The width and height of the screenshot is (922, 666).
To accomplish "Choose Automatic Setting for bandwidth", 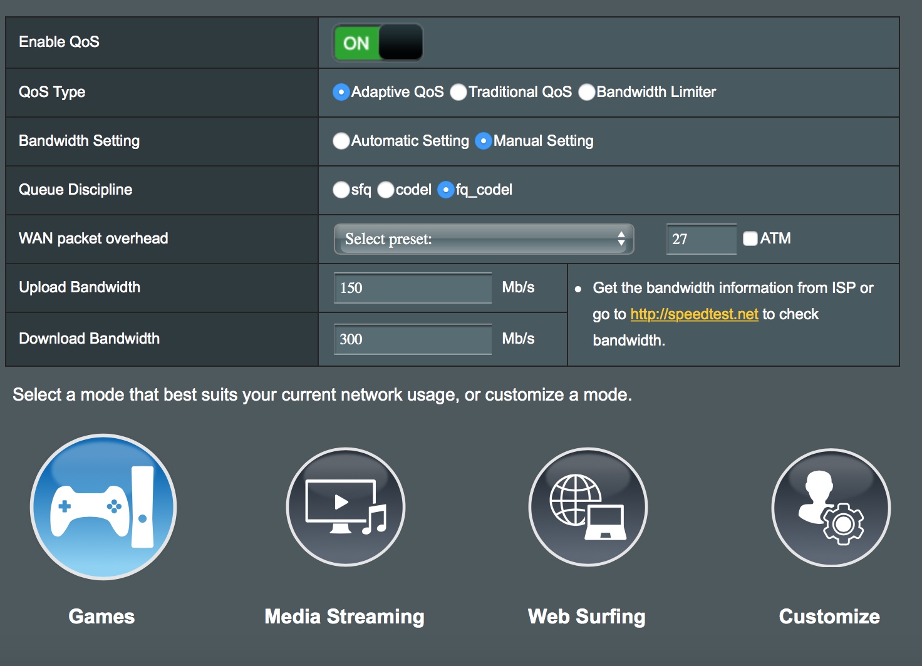I will 341,141.
